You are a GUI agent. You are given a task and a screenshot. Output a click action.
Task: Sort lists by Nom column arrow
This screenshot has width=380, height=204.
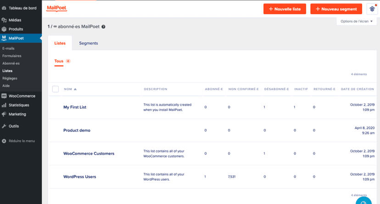pyautogui.click(x=75, y=89)
